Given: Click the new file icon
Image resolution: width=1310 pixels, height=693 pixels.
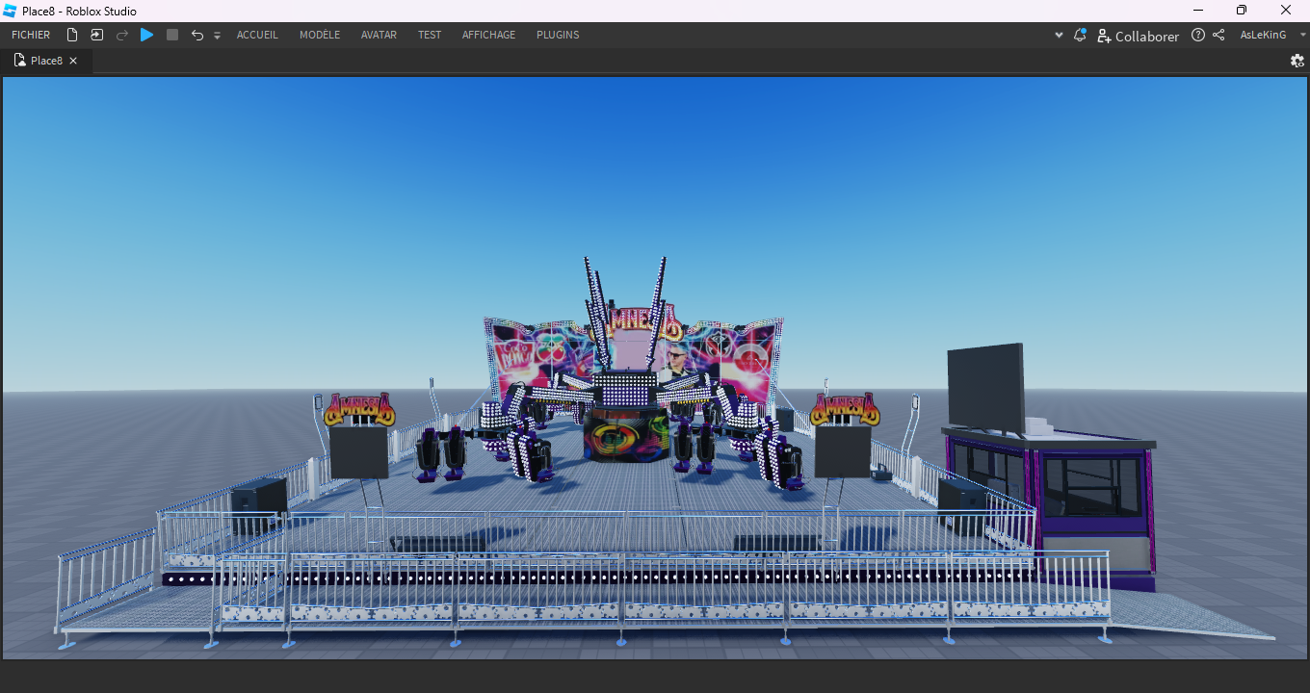Looking at the screenshot, I should pyautogui.click(x=72, y=35).
